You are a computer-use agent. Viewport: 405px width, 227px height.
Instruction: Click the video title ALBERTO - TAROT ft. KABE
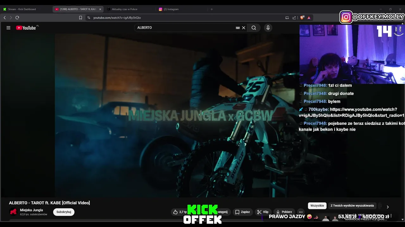point(49,203)
